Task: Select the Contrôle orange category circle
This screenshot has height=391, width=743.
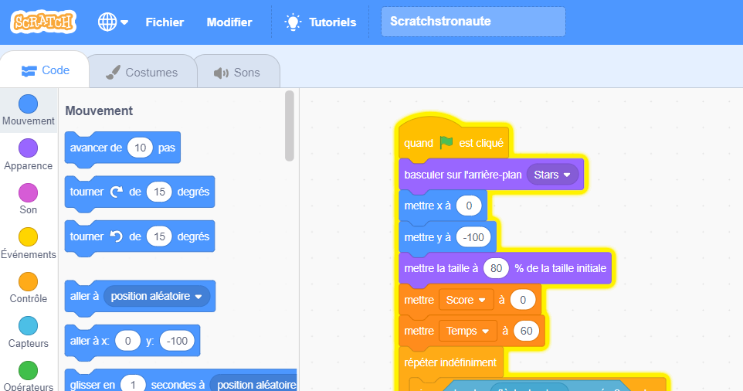Action: [28, 281]
